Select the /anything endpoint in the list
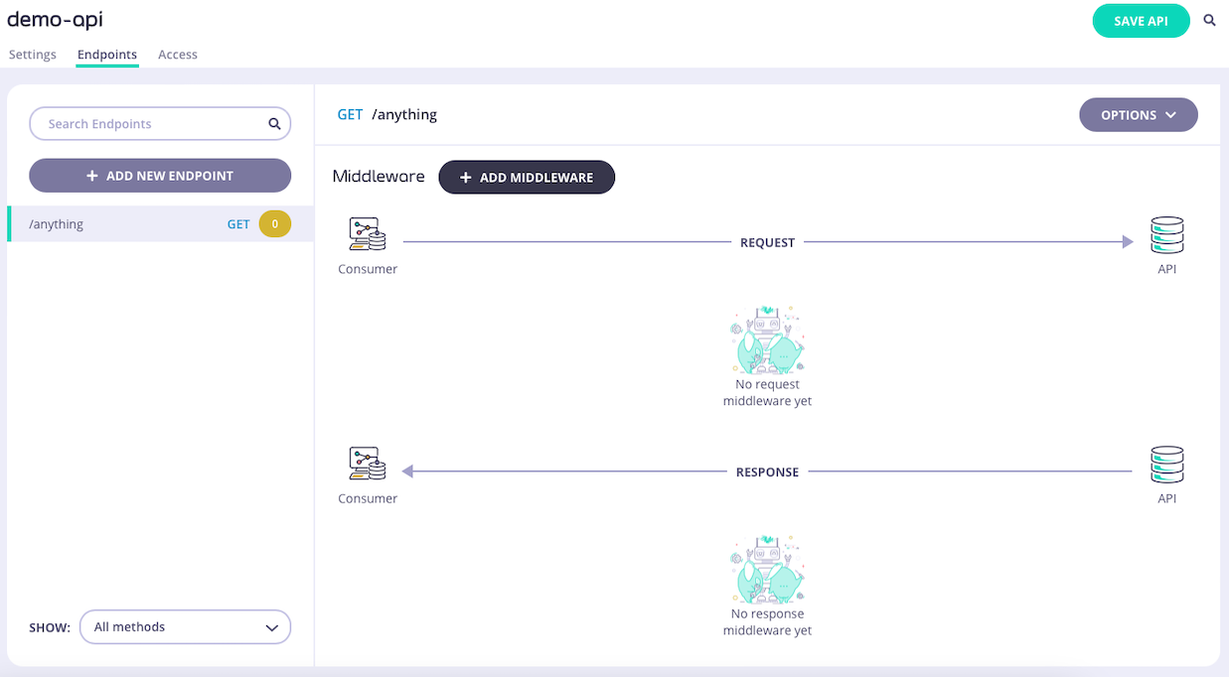Screen dimensions: 1229x677 point(160,224)
